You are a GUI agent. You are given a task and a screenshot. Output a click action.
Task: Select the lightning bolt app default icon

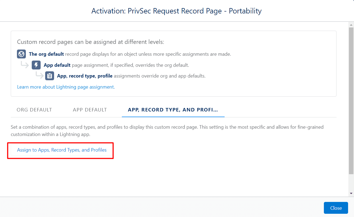point(36,65)
